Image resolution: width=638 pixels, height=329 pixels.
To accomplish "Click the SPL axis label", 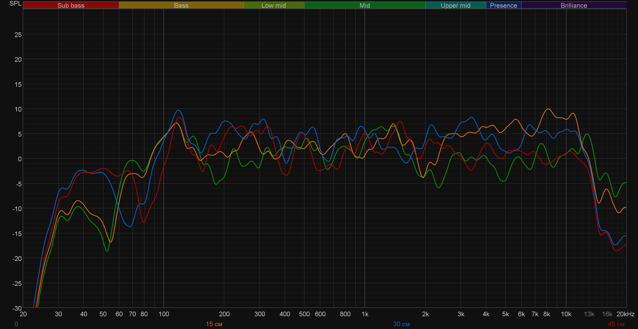I will (x=15, y=4).
